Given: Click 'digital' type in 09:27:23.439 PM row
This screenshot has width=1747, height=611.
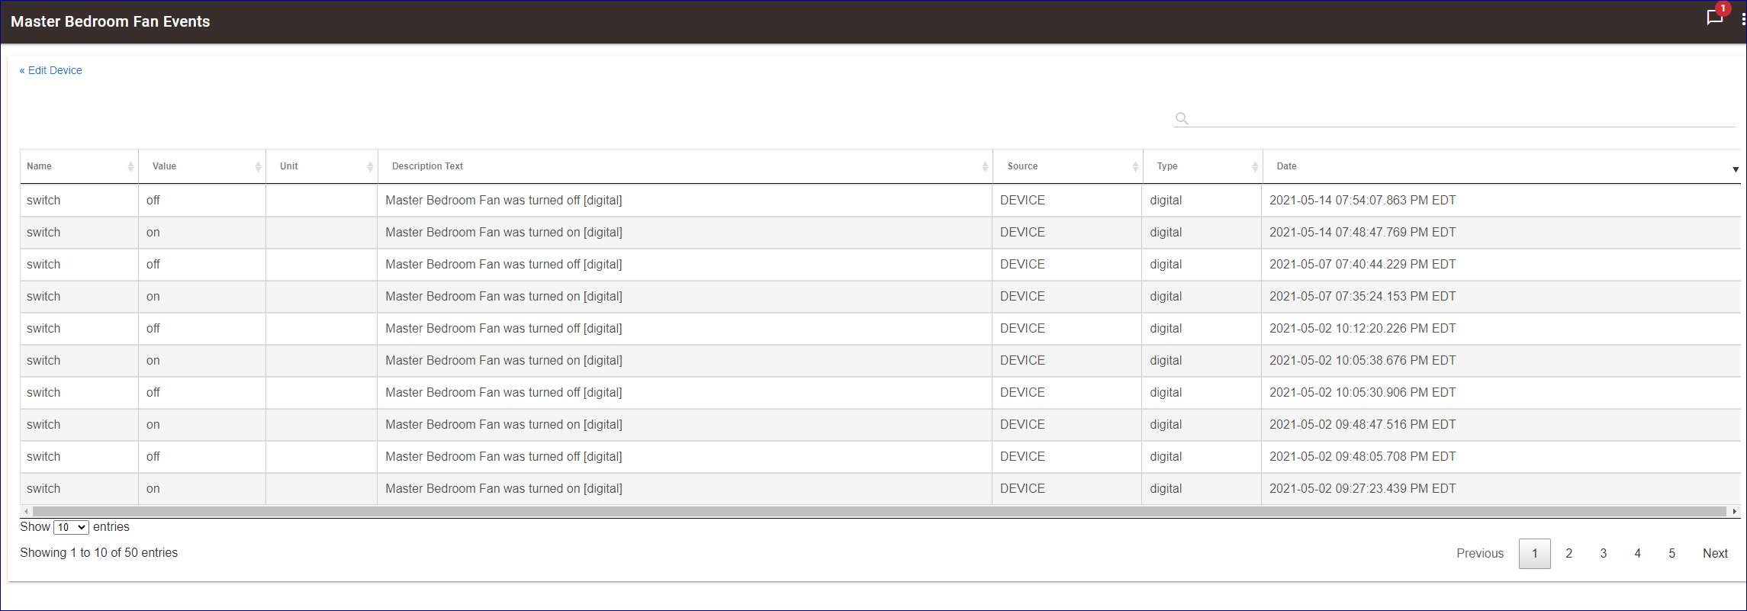Looking at the screenshot, I should coord(1166,489).
